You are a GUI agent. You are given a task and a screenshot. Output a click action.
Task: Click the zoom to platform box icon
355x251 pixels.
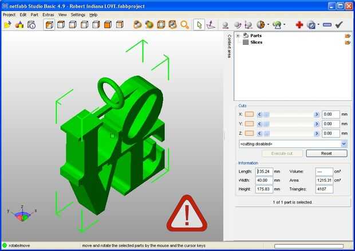coord(161,25)
